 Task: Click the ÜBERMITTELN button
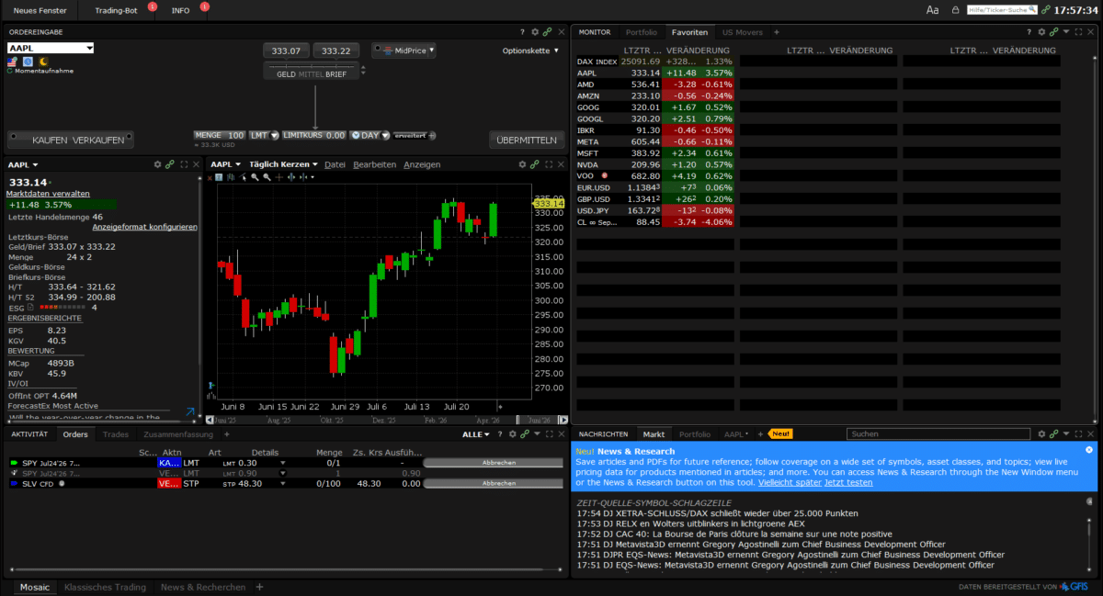pos(527,141)
